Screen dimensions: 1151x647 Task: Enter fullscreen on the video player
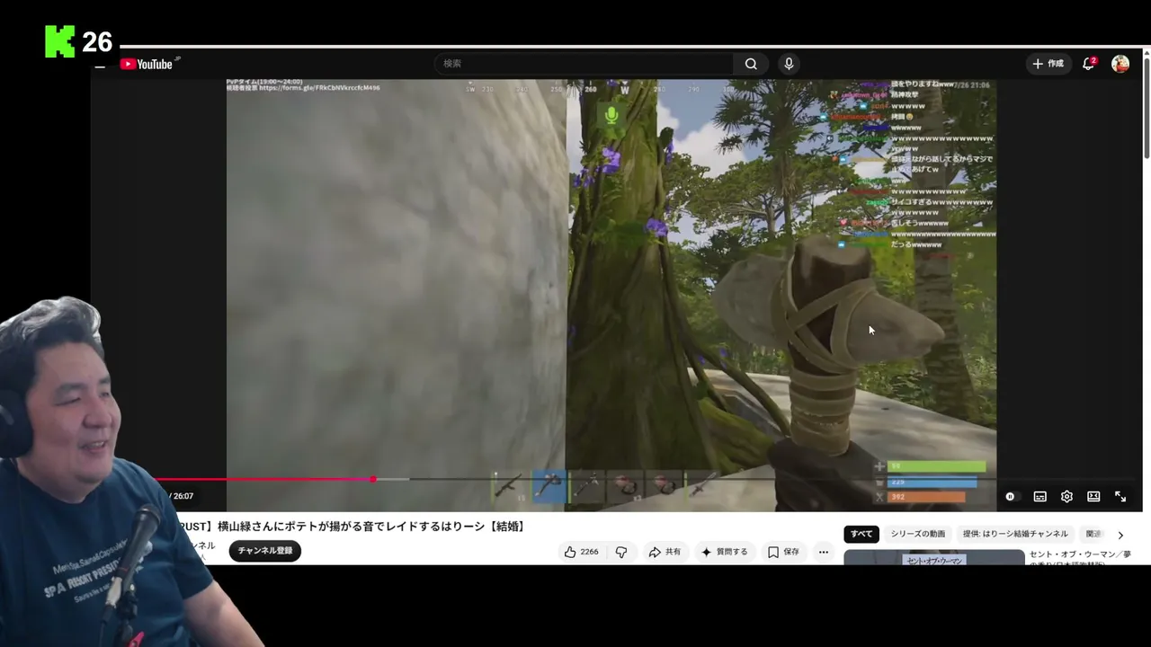click(x=1120, y=496)
